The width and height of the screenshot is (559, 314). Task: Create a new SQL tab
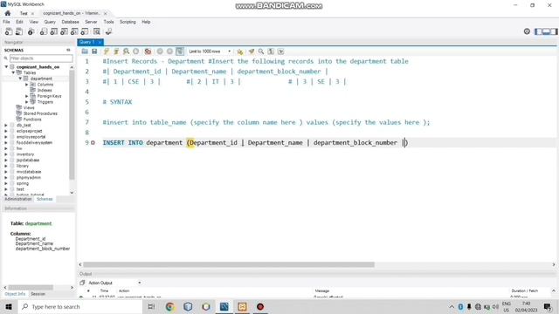coord(9,31)
